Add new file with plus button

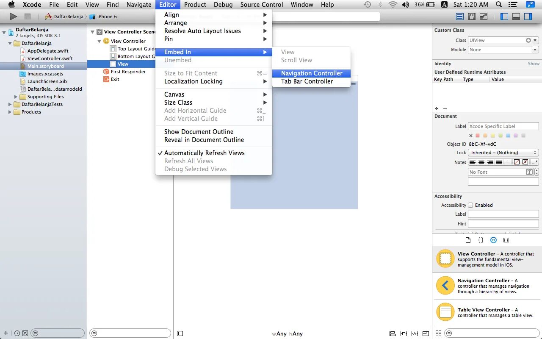coord(6,333)
